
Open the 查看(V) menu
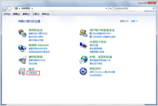point(26,14)
